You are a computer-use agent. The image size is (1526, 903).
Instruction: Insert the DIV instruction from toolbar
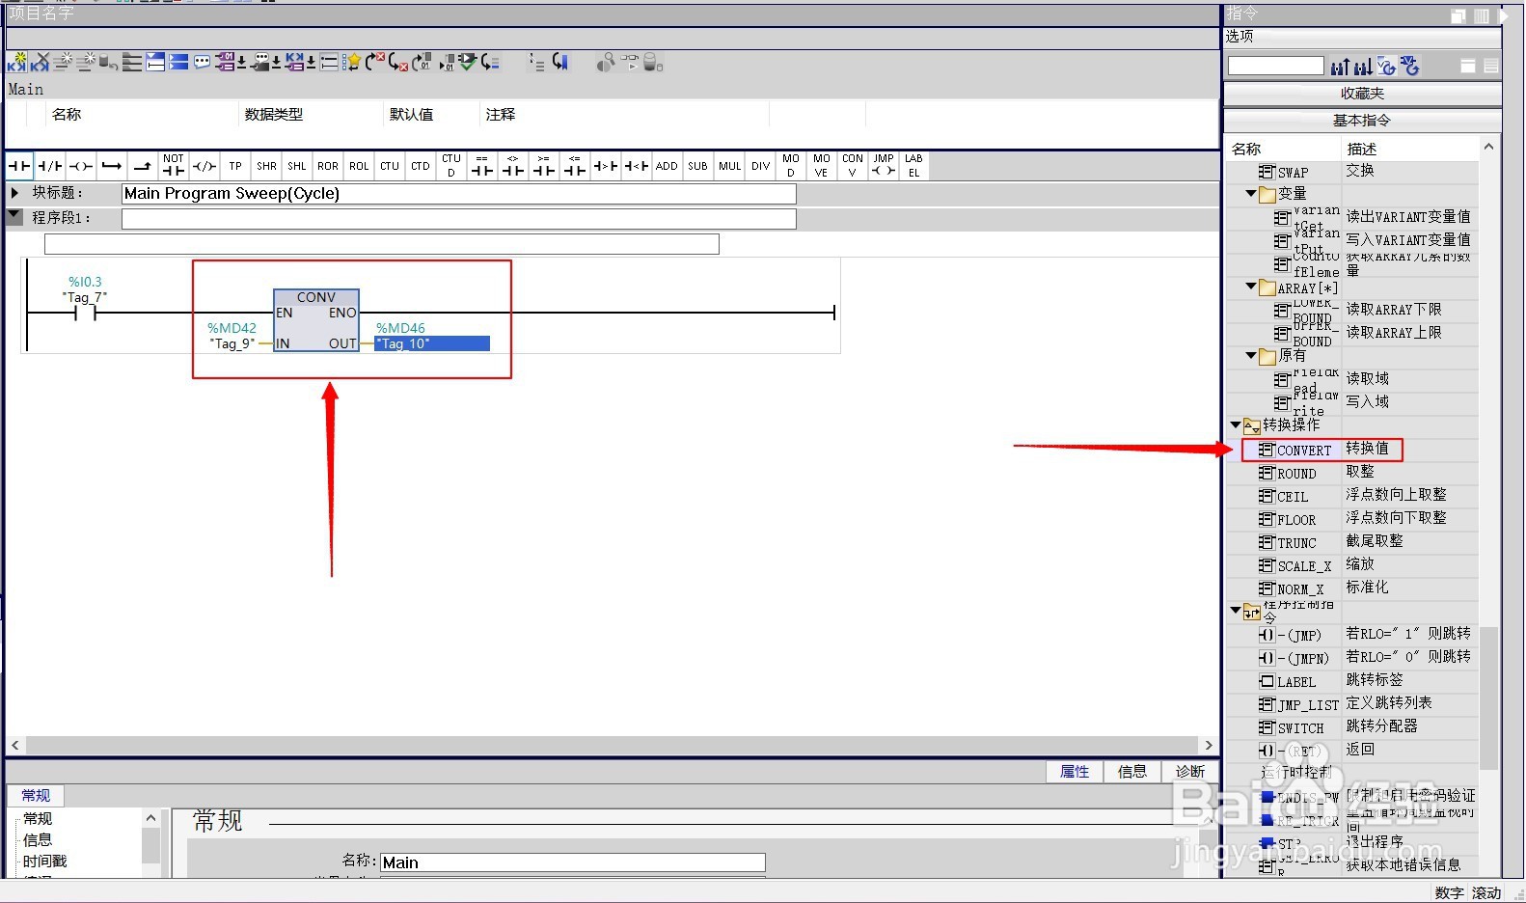[761, 166]
